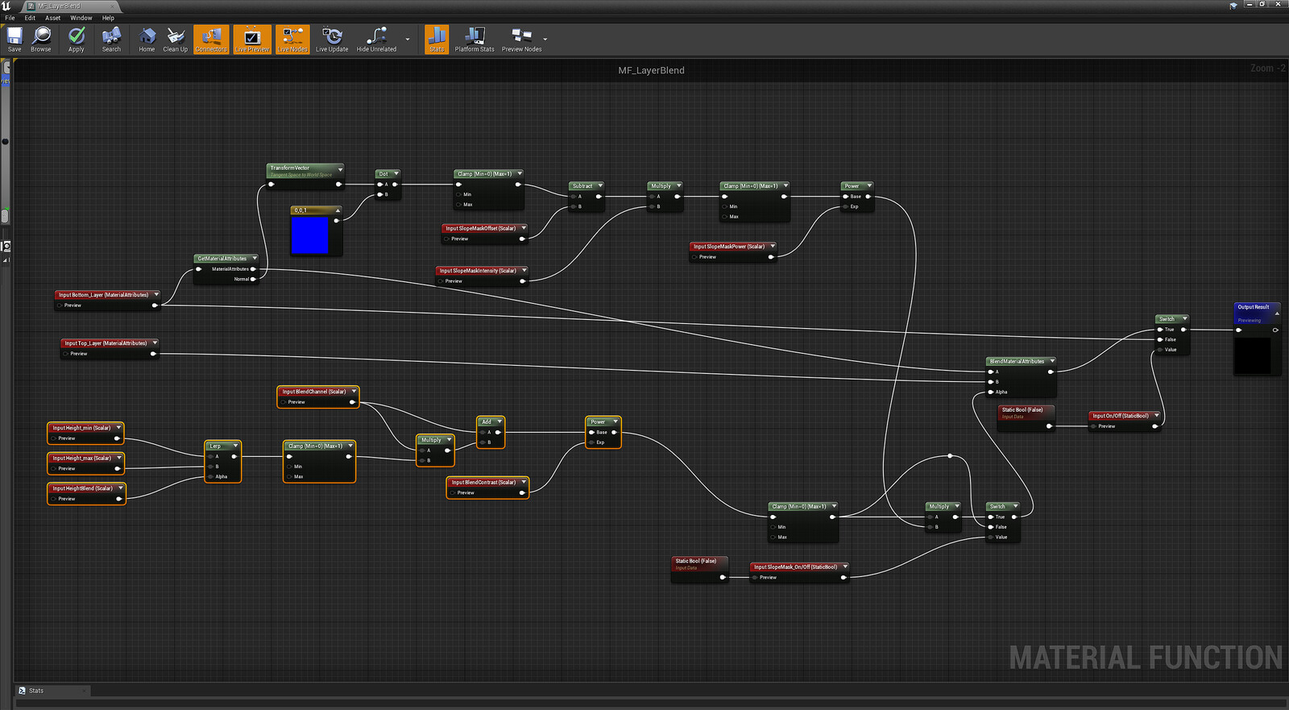
Task: Collapse the Input BlendChannel node arrow
Action: click(x=353, y=391)
